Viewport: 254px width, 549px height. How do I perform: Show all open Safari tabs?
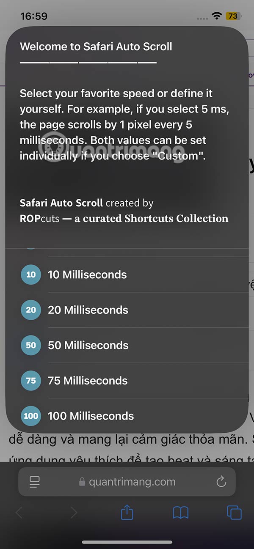pyautogui.click(x=234, y=512)
